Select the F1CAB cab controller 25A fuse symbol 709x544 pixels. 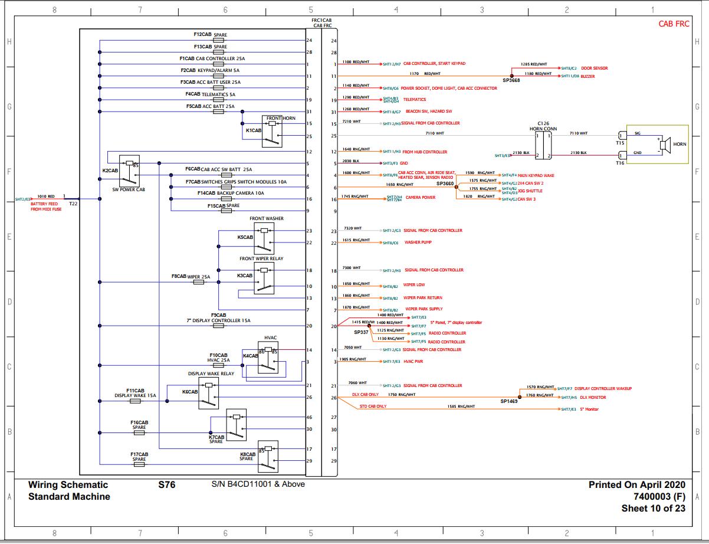pyautogui.click(x=218, y=64)
